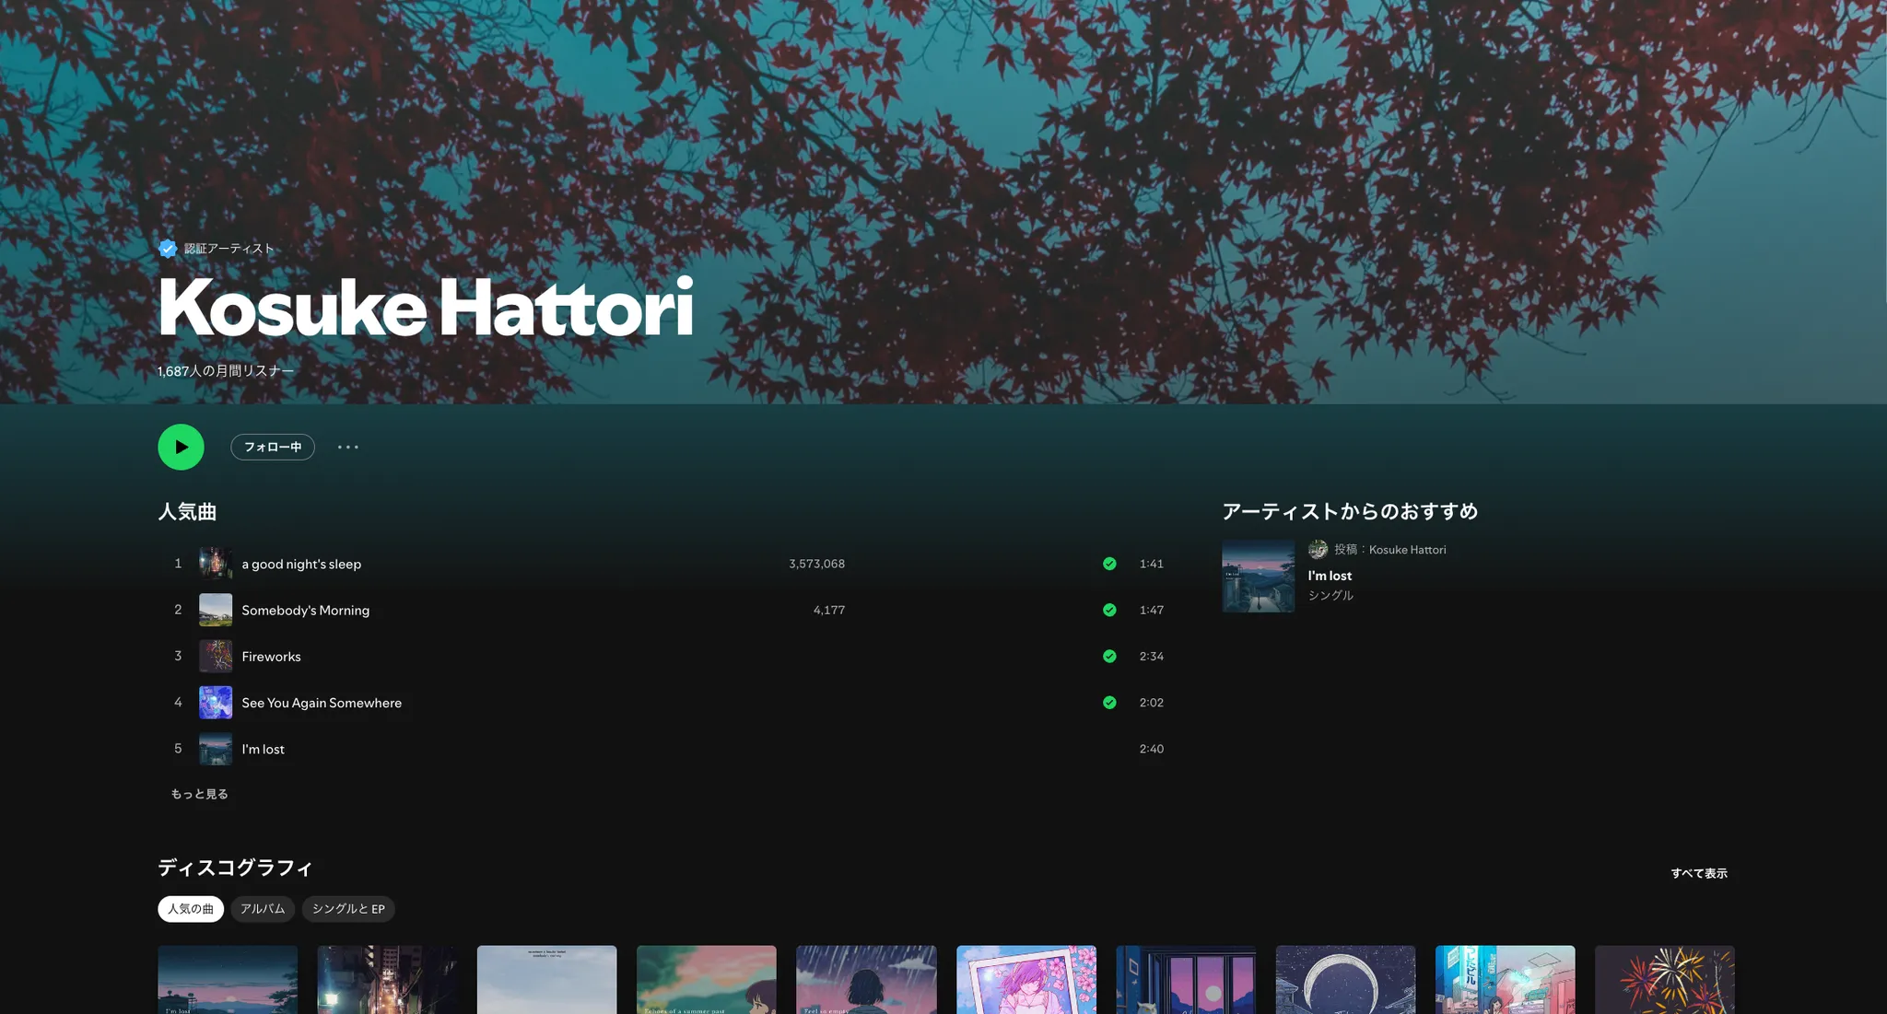Select the "I'm lost" track row in popular songs
This screenshot has width=1887, height=1014.
(553, 749)
